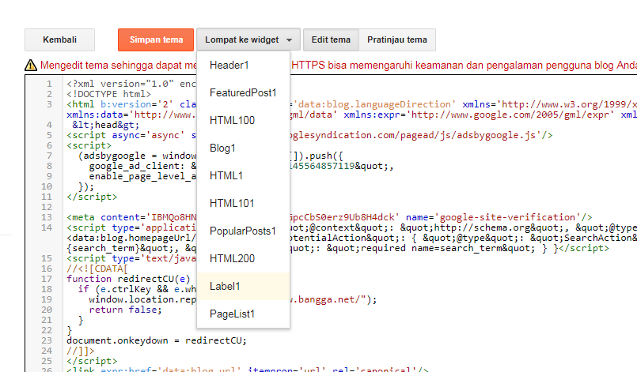This screenshot has width=637, height=372.
Task: Click the Kembali button
Action: (x=59, y=39)
